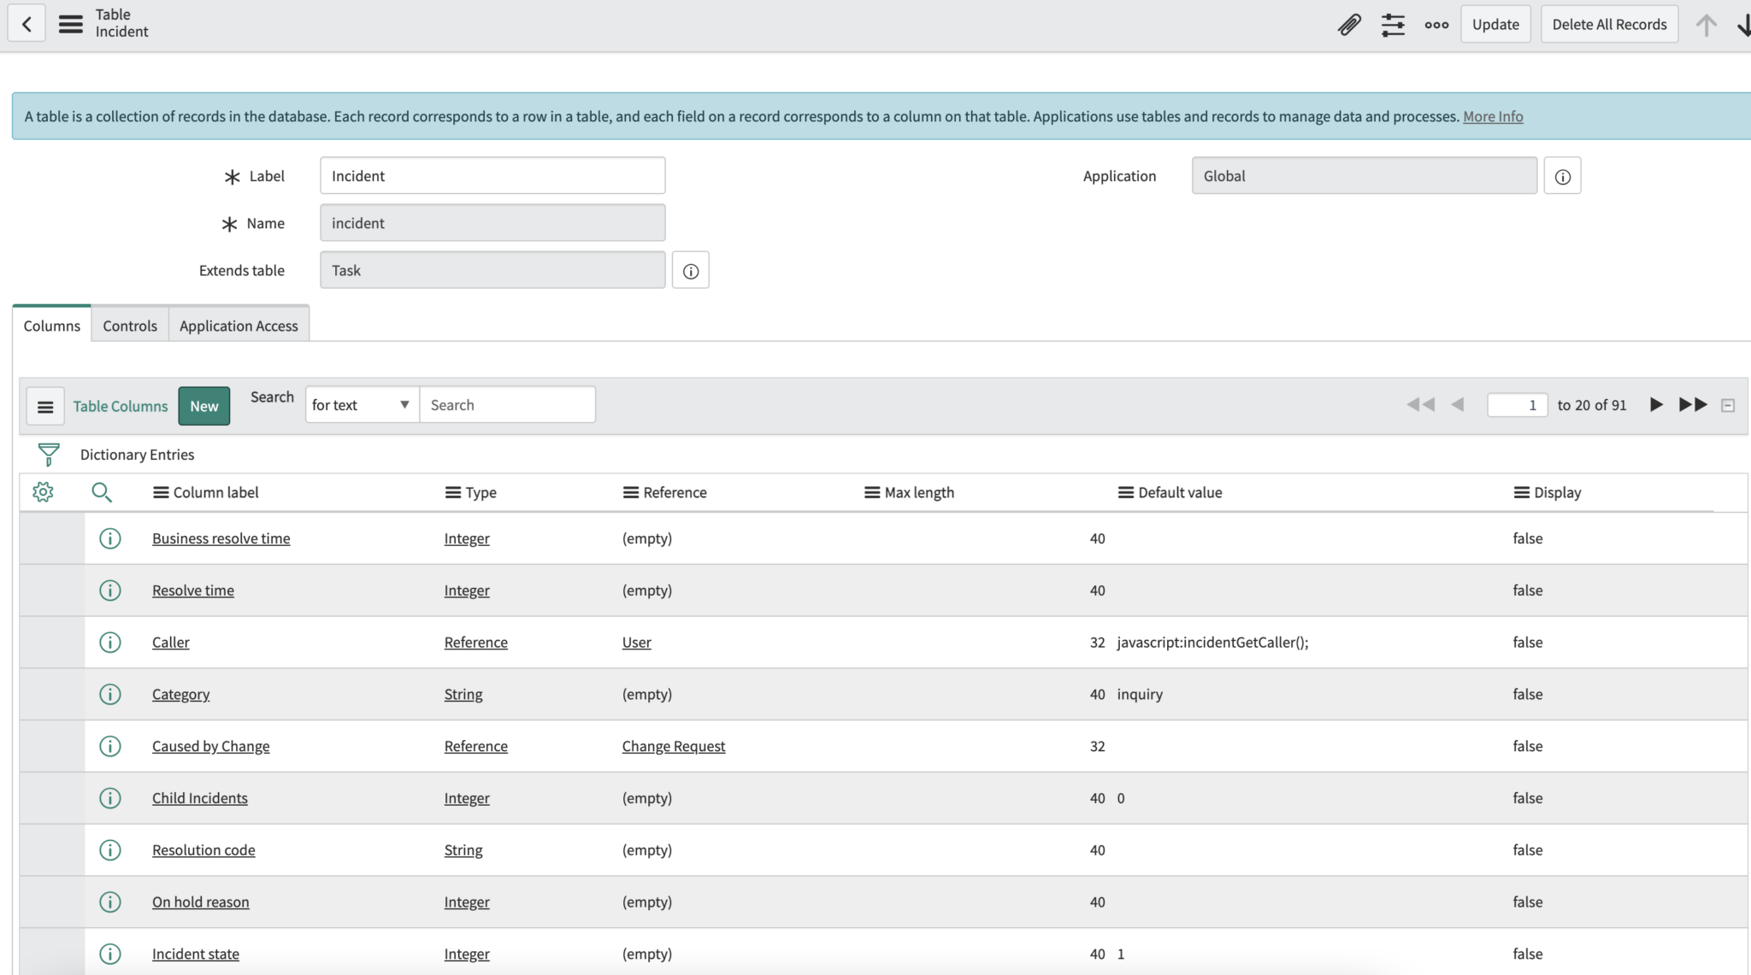
Task: Click the Update button
Action: (x=1495, y=24)
